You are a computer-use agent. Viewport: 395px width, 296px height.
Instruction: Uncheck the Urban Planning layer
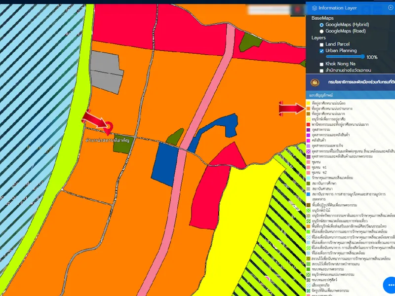322,51
